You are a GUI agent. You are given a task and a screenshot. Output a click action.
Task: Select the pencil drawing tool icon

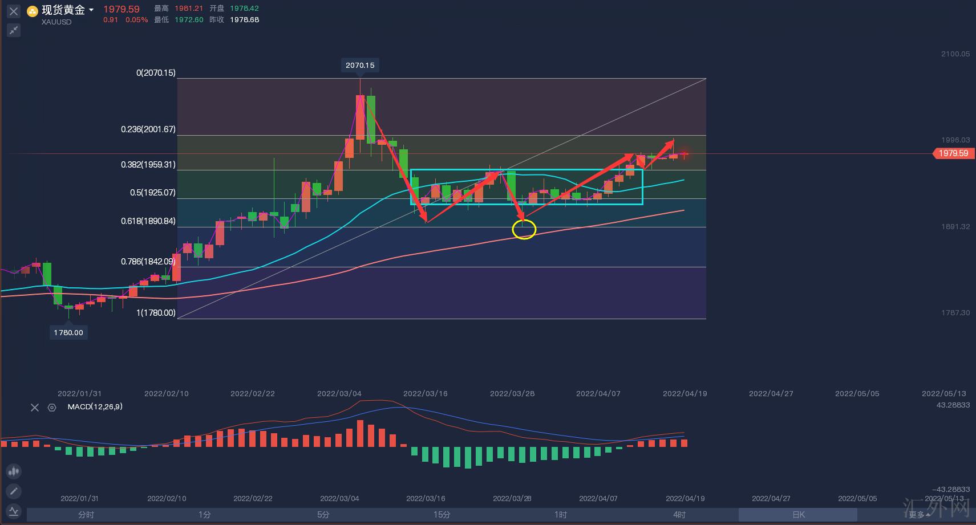[14, 491]
